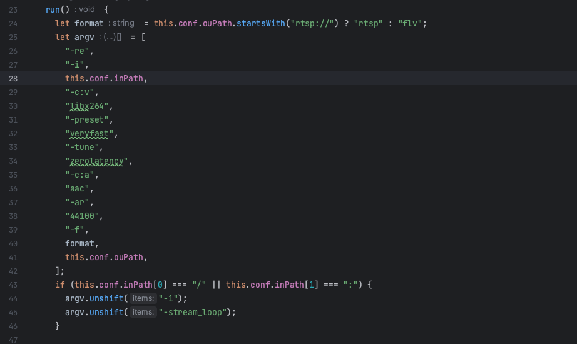The height and width of the screenshot is (344, 577).
Task: Click the items: hint on line 45
Action: (143, 312)
